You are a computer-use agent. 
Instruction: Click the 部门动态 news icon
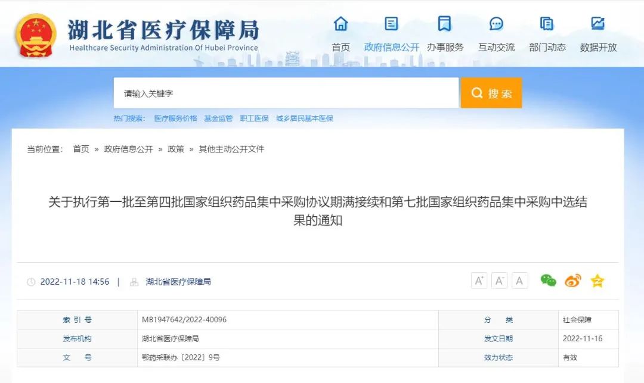(x=547, y=24)
